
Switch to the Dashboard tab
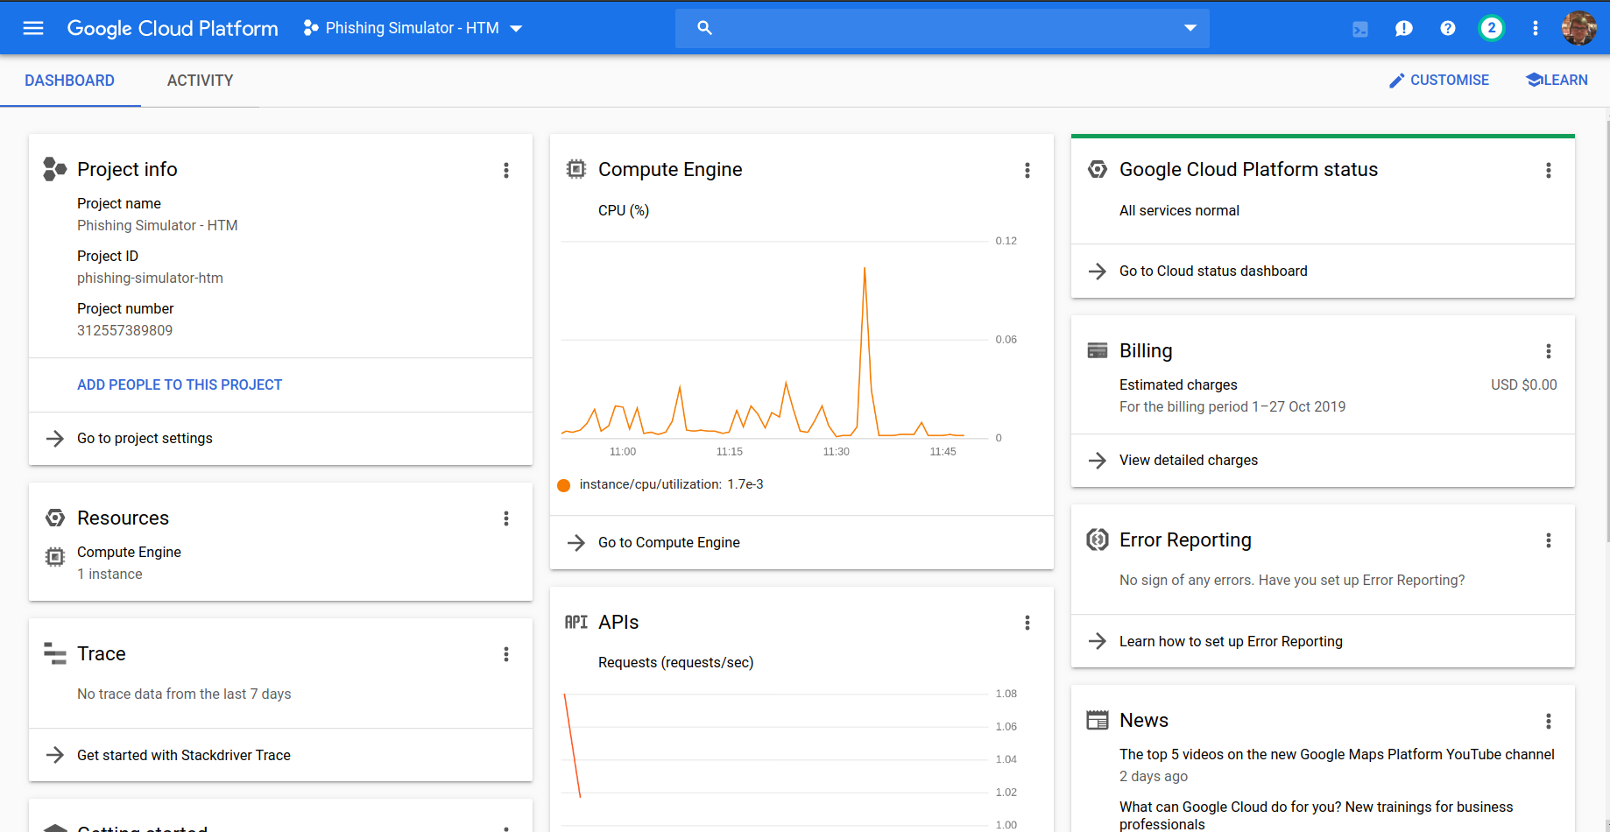(x=70, y=81)
